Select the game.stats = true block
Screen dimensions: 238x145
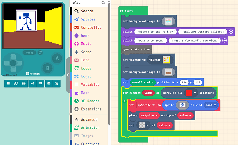tap(137, 49)
